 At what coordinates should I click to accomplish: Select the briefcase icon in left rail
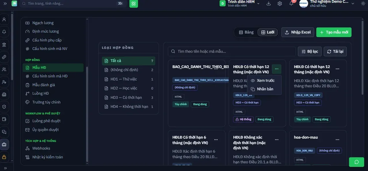click(4, 145)
